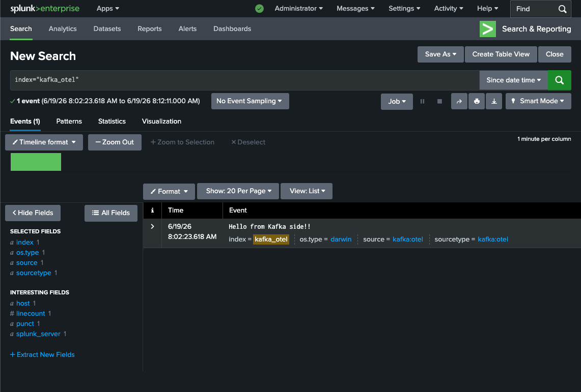Click the Print results icon

click(x=477, y=101)
